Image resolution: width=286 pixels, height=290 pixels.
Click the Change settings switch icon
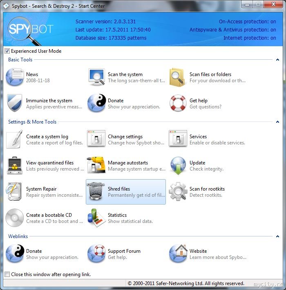96,138
